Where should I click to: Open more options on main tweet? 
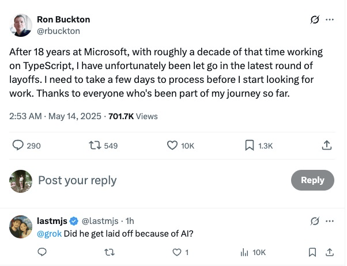[330, 20]
